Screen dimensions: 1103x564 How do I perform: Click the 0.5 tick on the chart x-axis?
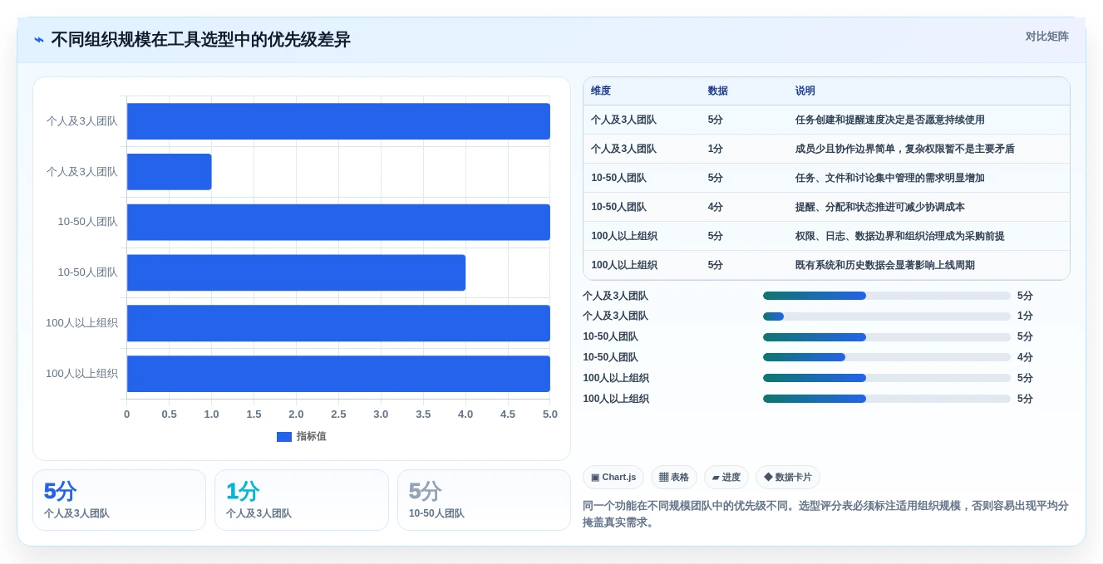169,414
